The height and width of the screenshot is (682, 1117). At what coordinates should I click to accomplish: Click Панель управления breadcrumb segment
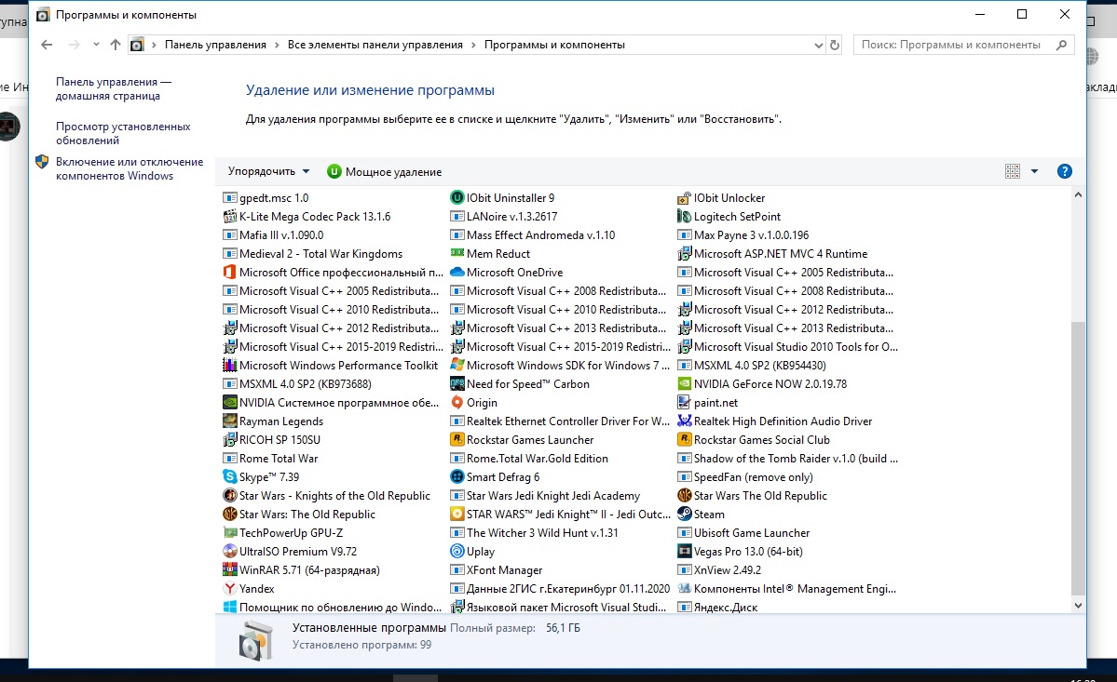tap(215, 45)
